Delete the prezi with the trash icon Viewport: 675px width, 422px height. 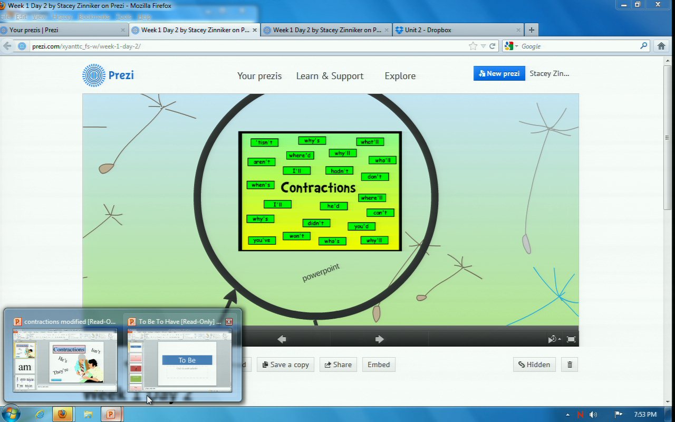click(570, 365)
